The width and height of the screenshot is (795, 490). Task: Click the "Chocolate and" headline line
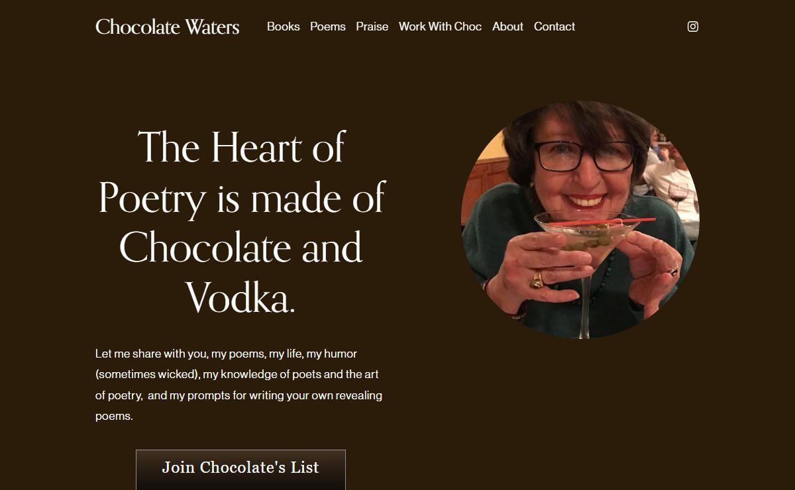point(241,247)
